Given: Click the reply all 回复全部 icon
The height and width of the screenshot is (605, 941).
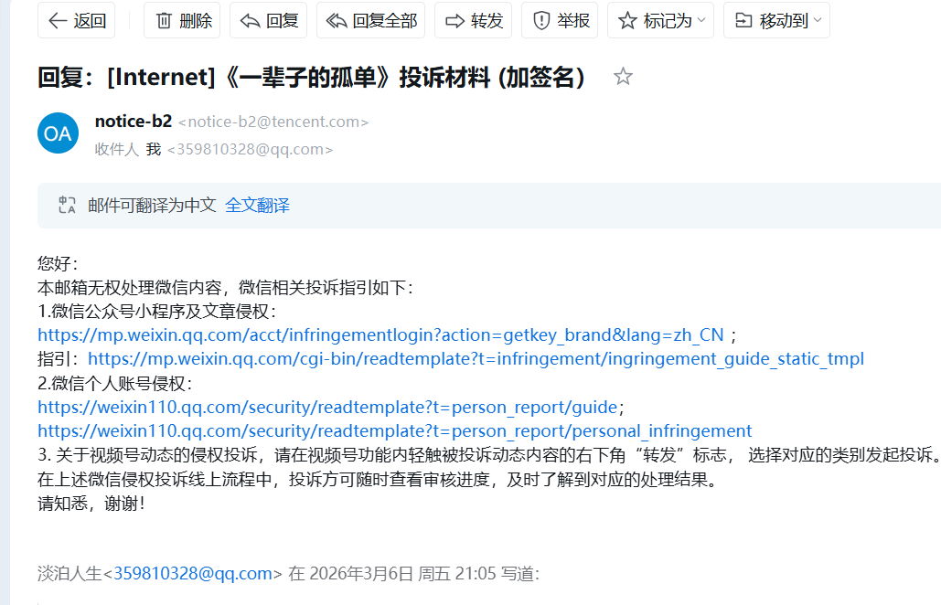Looking at the screenshot, I should click(x=337, y=21).
